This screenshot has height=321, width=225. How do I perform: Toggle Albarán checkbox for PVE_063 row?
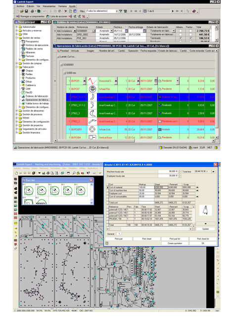(180, 38)
